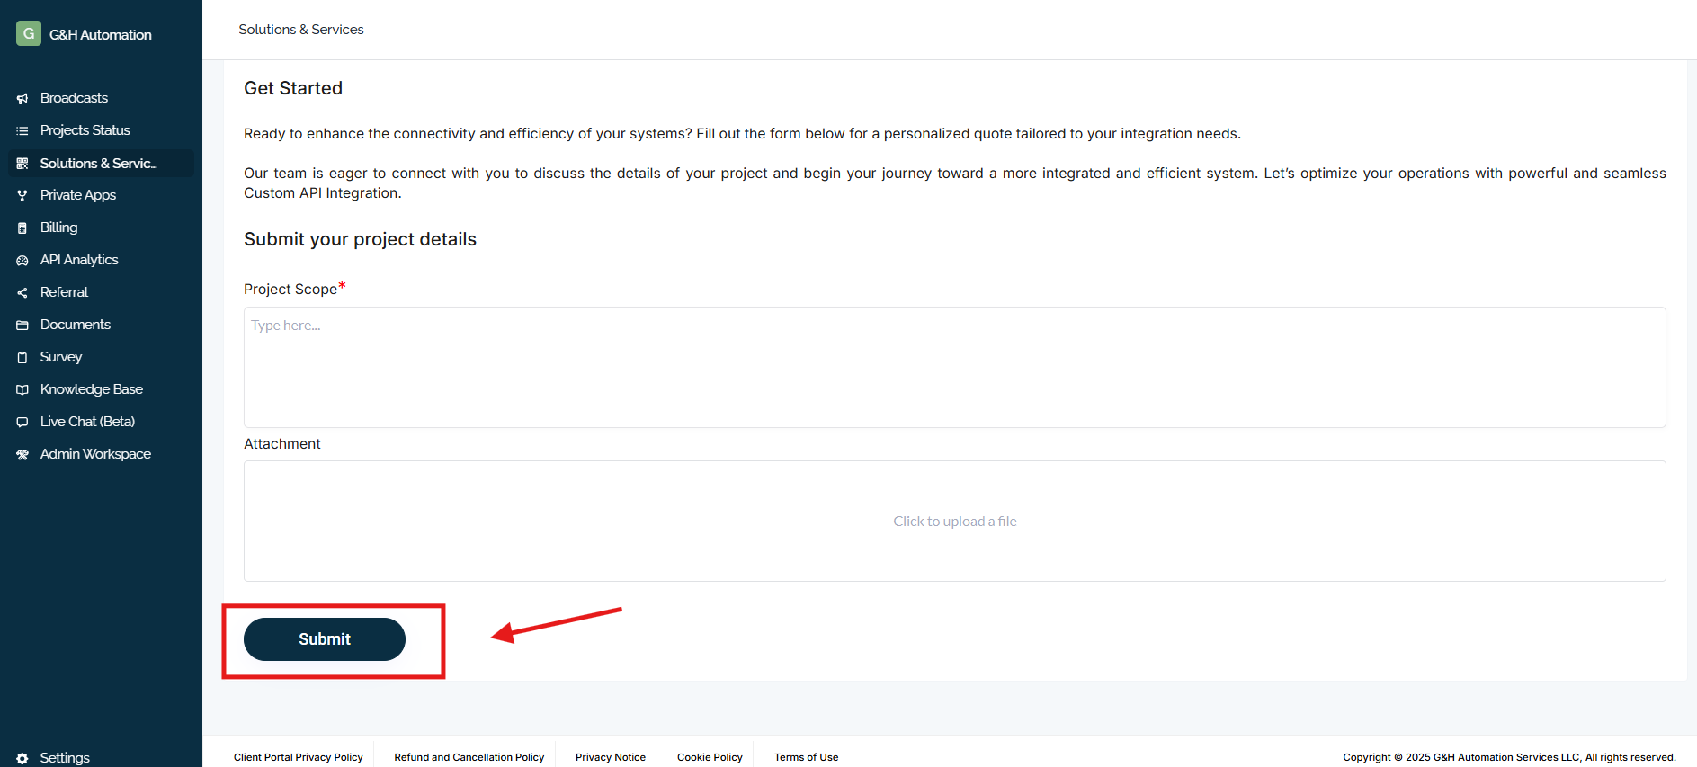Screen dimensions: 1697x767
Task: View the Terms of Use link
Action: pyautogui.click(x=806, y=757)
